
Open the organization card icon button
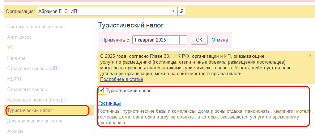pos(181,12)
